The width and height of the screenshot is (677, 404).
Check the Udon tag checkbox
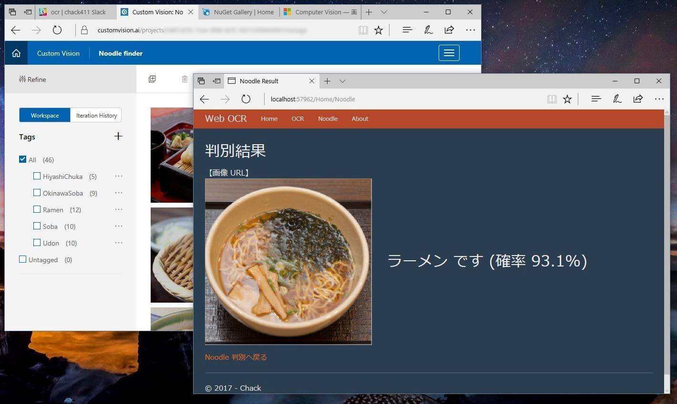click(x=37, y=243)
